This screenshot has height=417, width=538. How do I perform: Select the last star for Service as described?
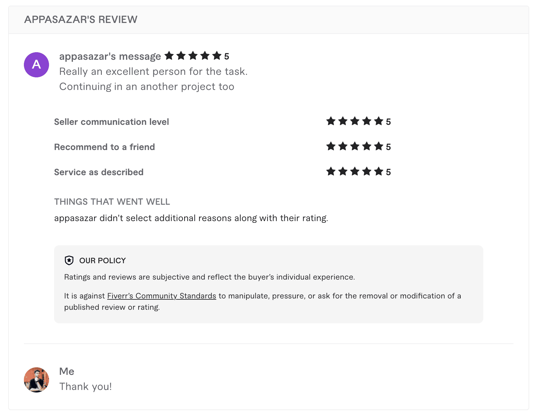379,172
